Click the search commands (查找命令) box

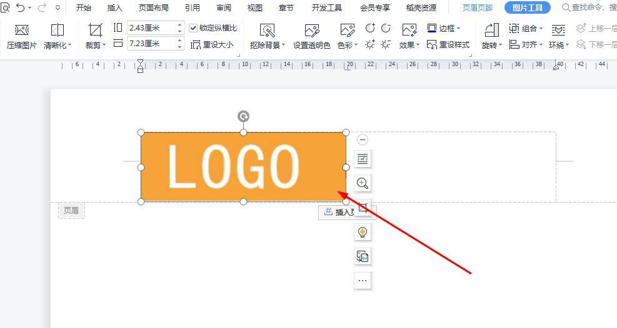click(x=589, y=7)
